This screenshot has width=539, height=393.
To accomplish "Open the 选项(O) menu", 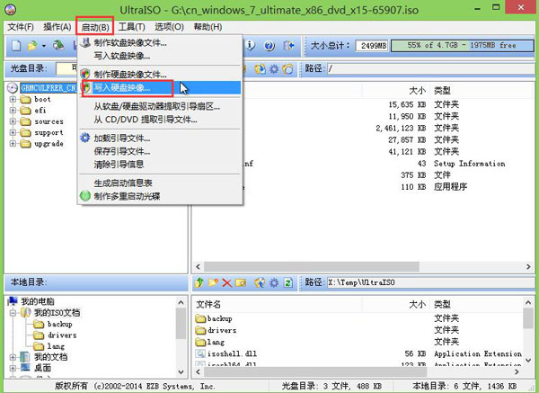I will (169, 27).
